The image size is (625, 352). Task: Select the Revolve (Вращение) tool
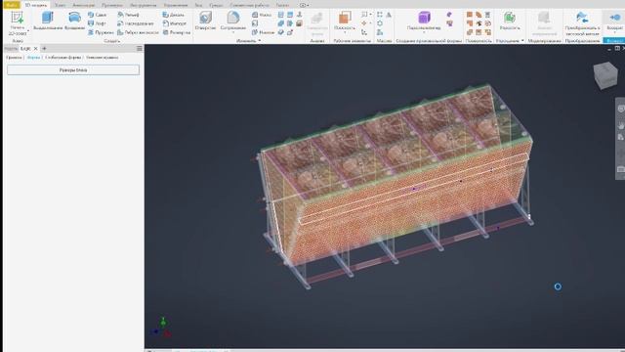tap(74, 21)
